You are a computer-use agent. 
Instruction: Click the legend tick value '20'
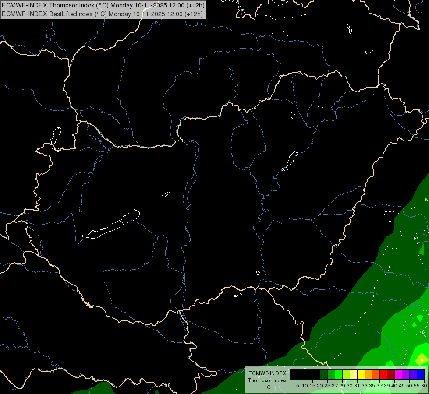pyautogui.click(x=320, y=386)
